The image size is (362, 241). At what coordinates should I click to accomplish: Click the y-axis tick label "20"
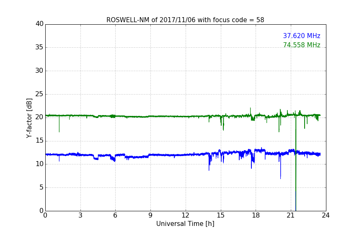(39, 117)
